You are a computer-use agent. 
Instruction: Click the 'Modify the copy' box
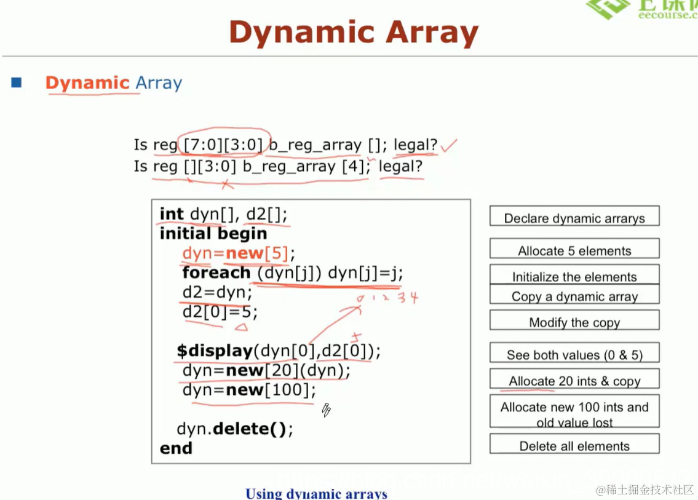[x=574, y=320]
